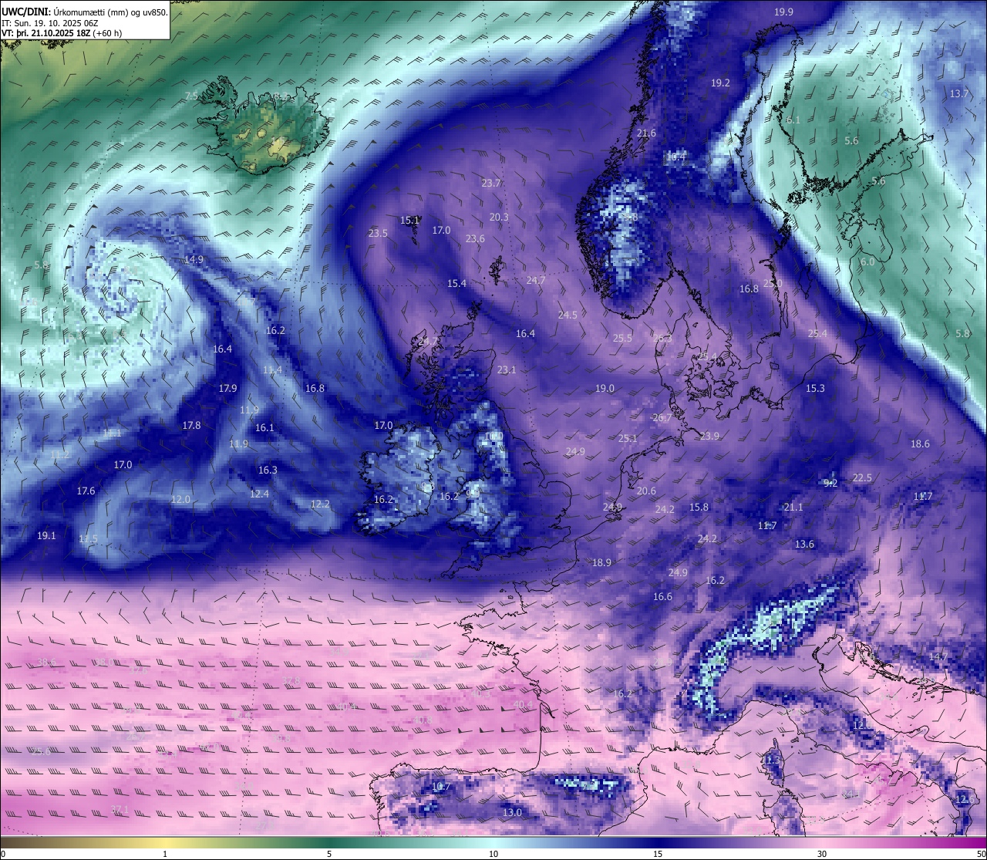This screenshot has width=987, height=860.
Task: Click the 20.6 value over the Netherlands
Action: pyautogui.click(x=646, y=491)
